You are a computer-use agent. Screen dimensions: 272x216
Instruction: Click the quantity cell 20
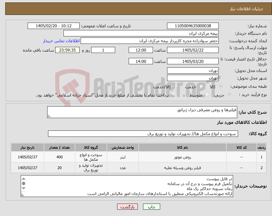point(59,168)
